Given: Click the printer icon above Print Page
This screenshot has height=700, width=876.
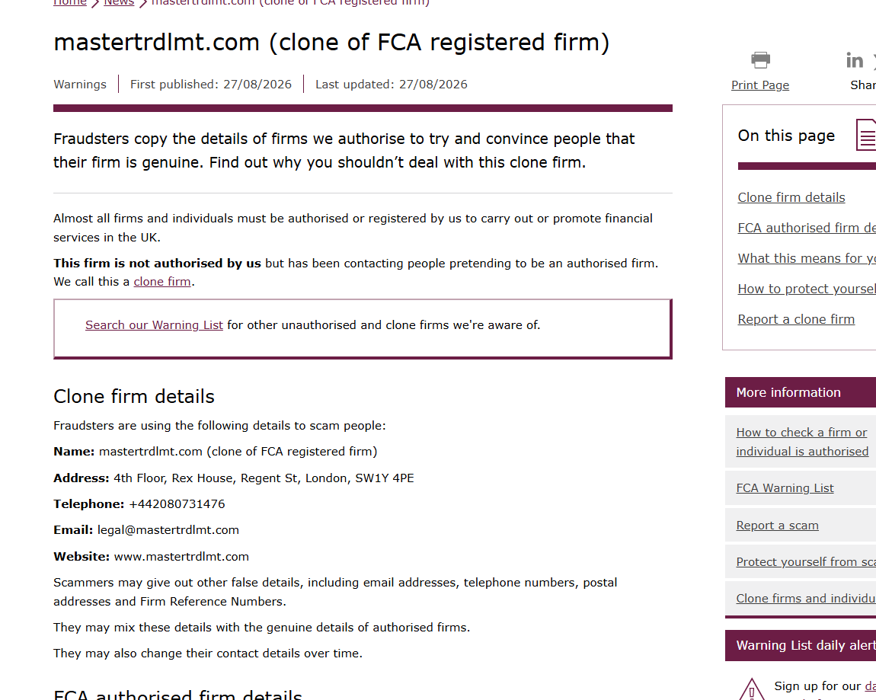Looking at the screenshot, I should pyautogui.click(x=760, y=59).
